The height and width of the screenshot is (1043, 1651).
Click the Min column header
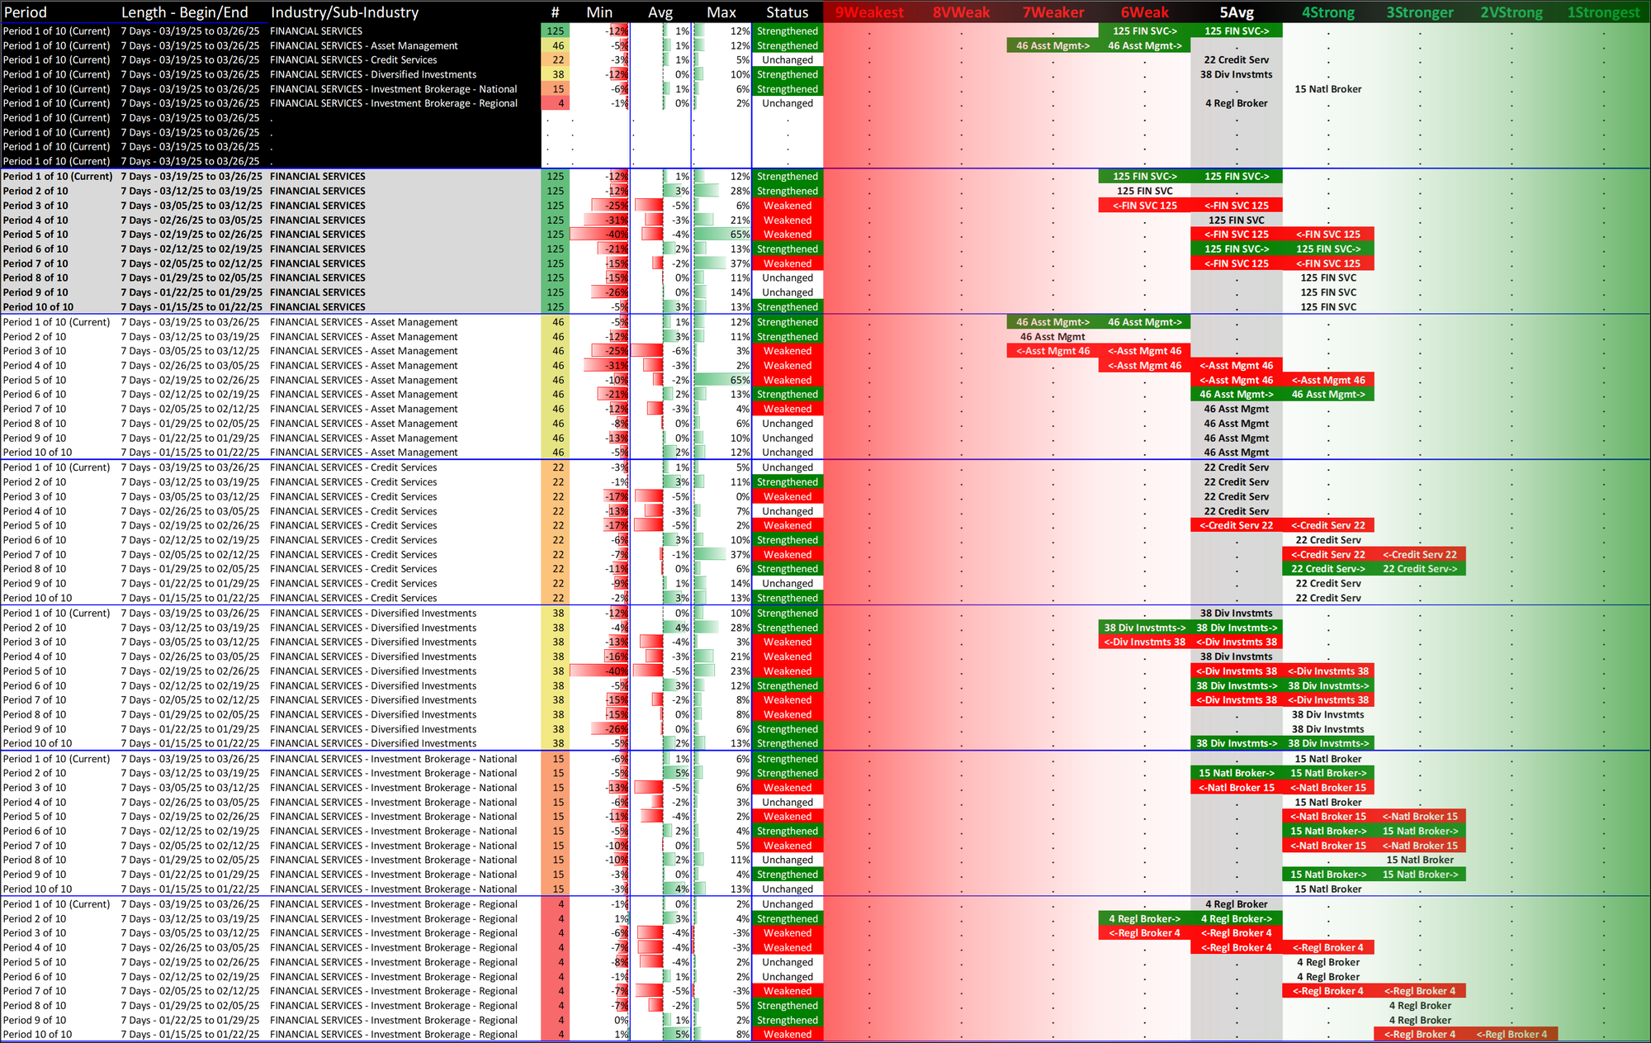(599, 12)
